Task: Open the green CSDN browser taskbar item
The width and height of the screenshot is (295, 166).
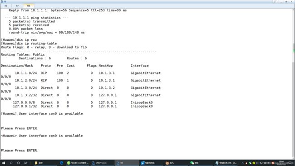Action: pyautogui.click(x=78, y=163)
